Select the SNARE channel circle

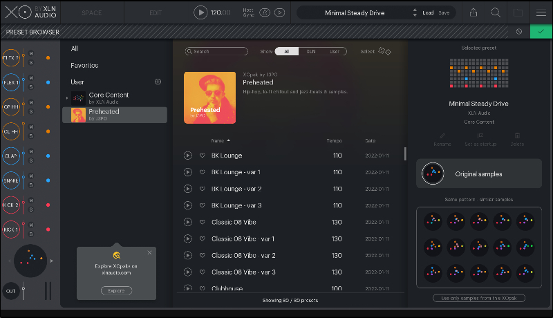[x=11, y=180]
